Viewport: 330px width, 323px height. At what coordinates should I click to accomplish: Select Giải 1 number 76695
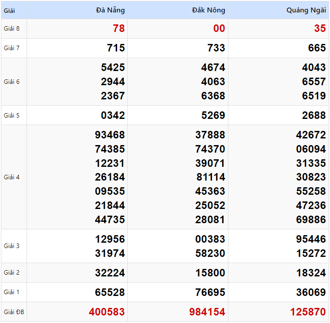tap(210, 293)
